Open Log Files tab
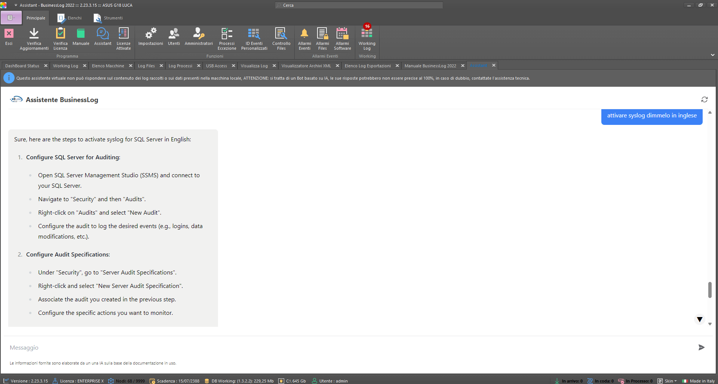The width and height of the screenshot is (718, 384). pyautogui.click(x=146, y=66)
